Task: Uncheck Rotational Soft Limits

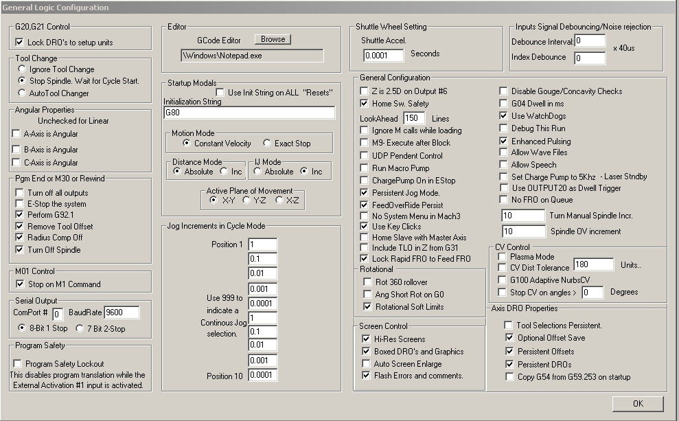Action: (367, 307)
